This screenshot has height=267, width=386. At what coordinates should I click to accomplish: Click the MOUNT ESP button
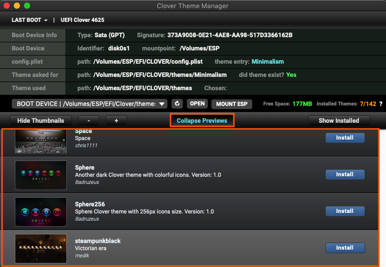coord(232,104)
